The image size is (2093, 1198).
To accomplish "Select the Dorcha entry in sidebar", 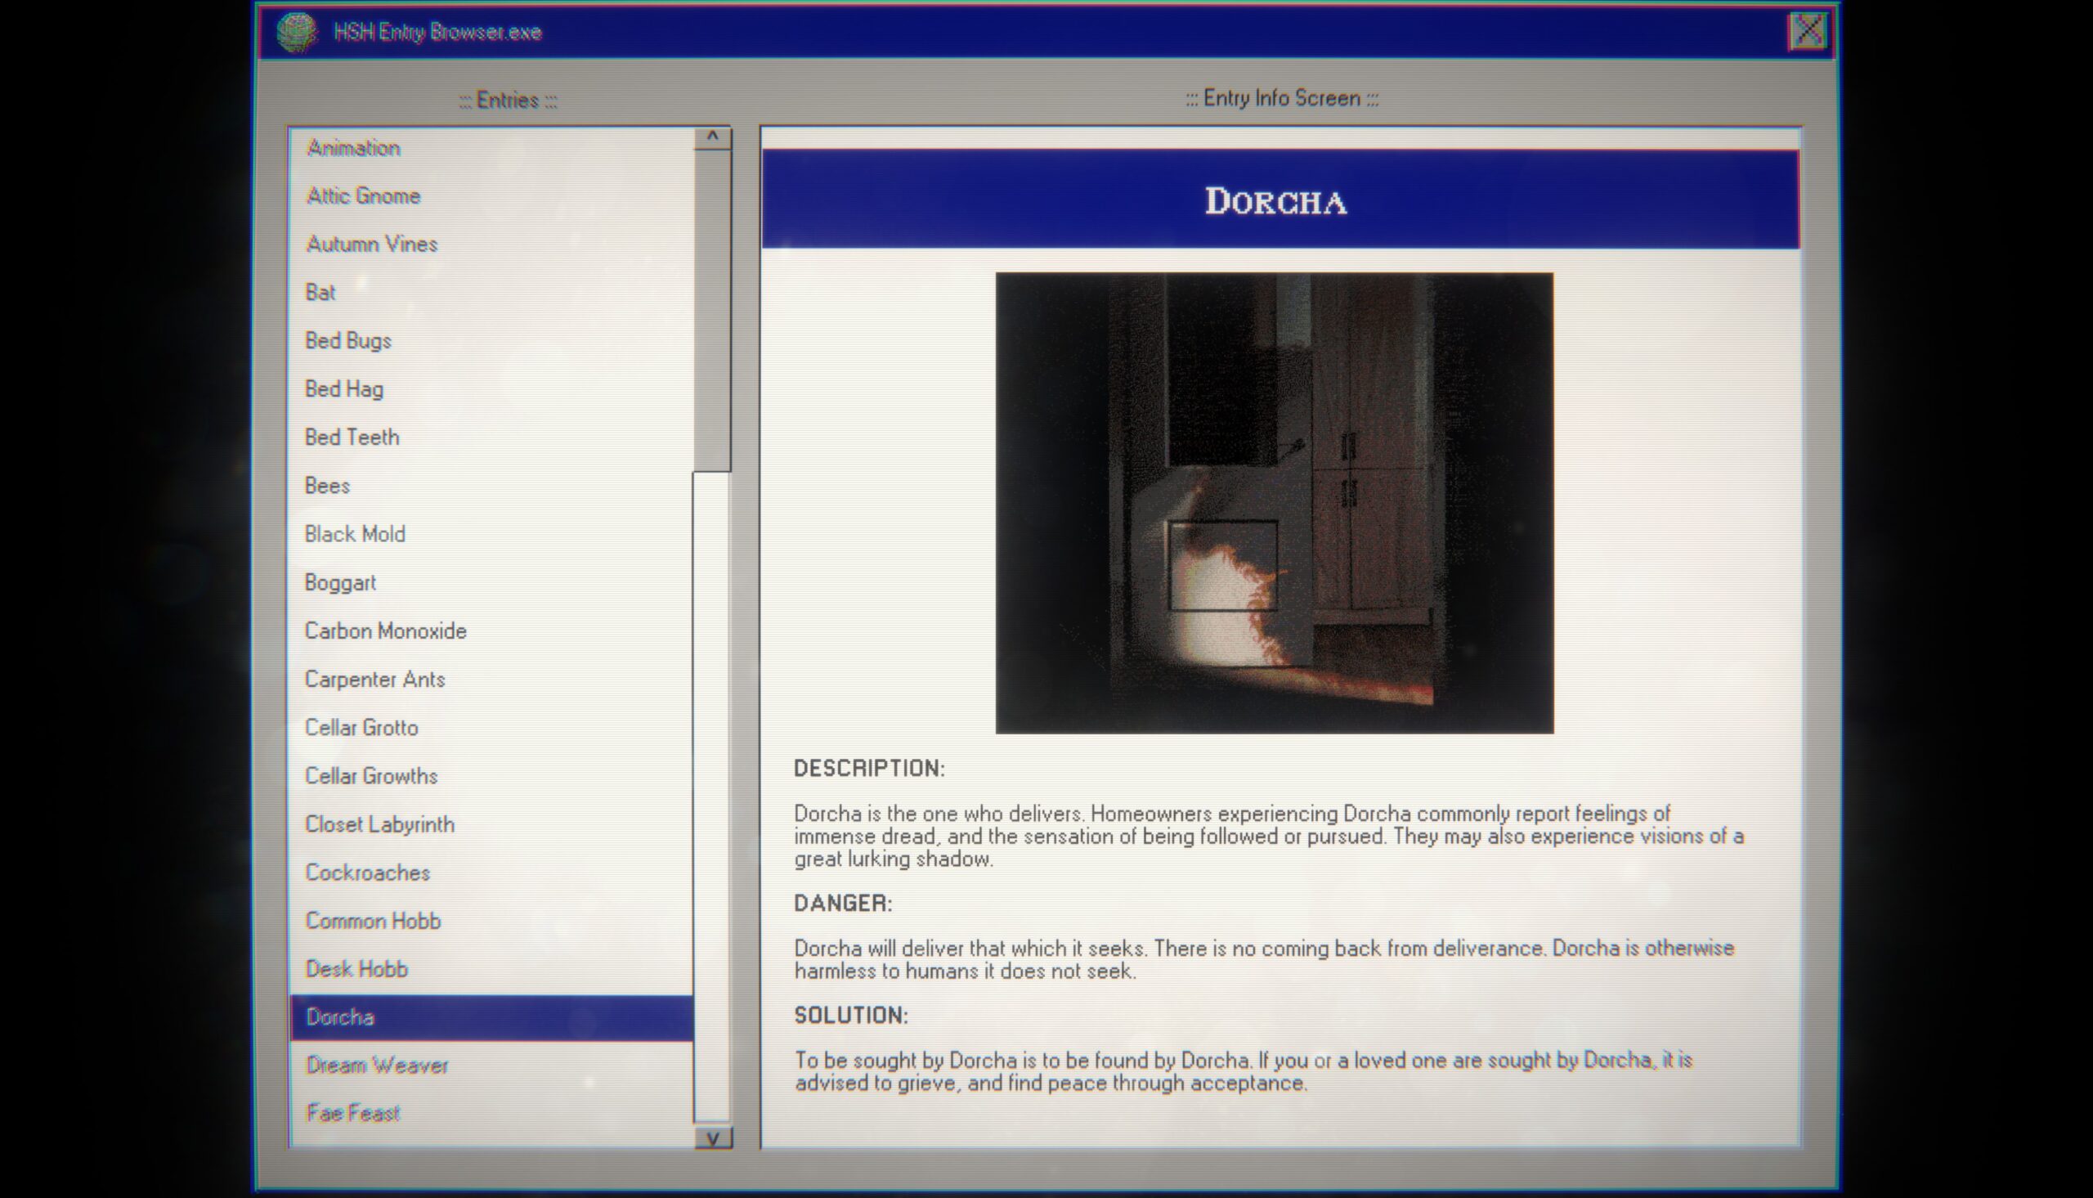I will [491, 1016].
